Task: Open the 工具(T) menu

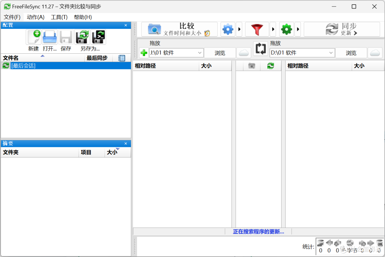Action: click(59, 17)
